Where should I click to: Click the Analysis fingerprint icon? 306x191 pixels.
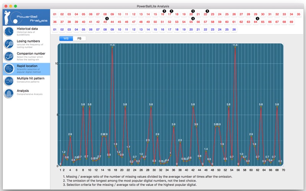(x=9, y=94)
